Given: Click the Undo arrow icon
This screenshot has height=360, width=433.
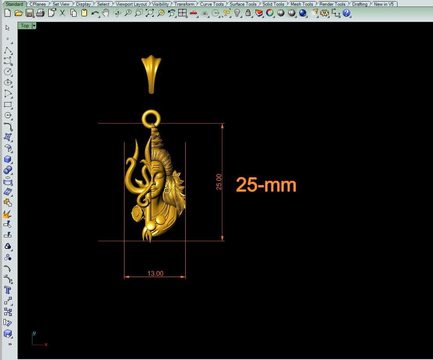Looking at the screenshot, I should click(95, 13).
